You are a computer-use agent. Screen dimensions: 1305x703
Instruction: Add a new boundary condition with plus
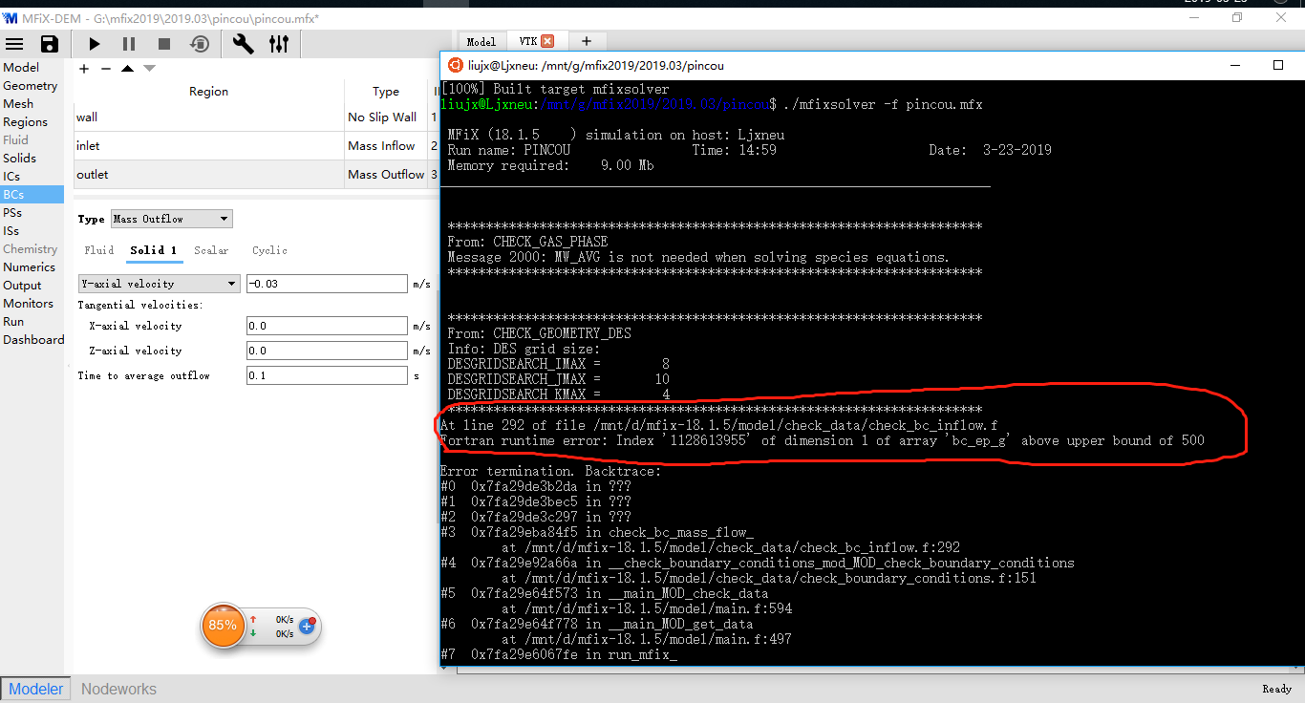pyautogui.click(x=84, y=69)
